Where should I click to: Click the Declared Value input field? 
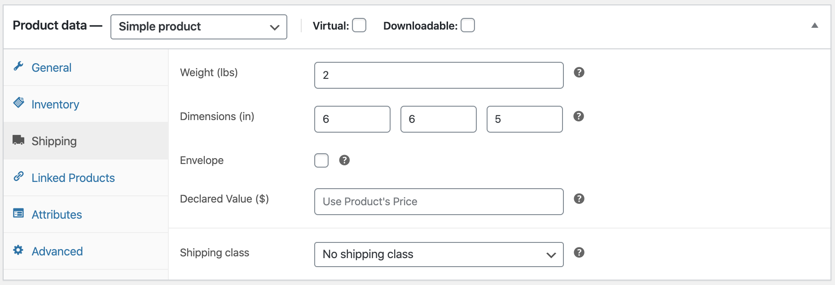click(x=439, y=202)
